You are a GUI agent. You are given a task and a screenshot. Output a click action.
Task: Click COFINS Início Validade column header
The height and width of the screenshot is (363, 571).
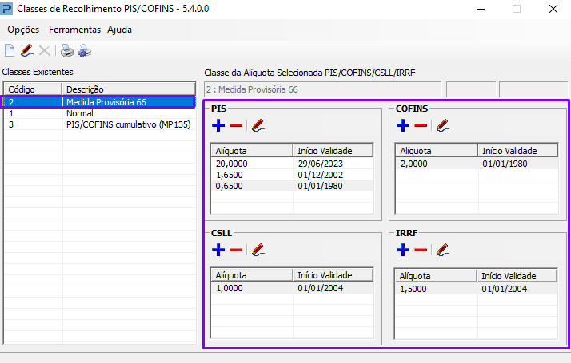(x=518, y=151)
